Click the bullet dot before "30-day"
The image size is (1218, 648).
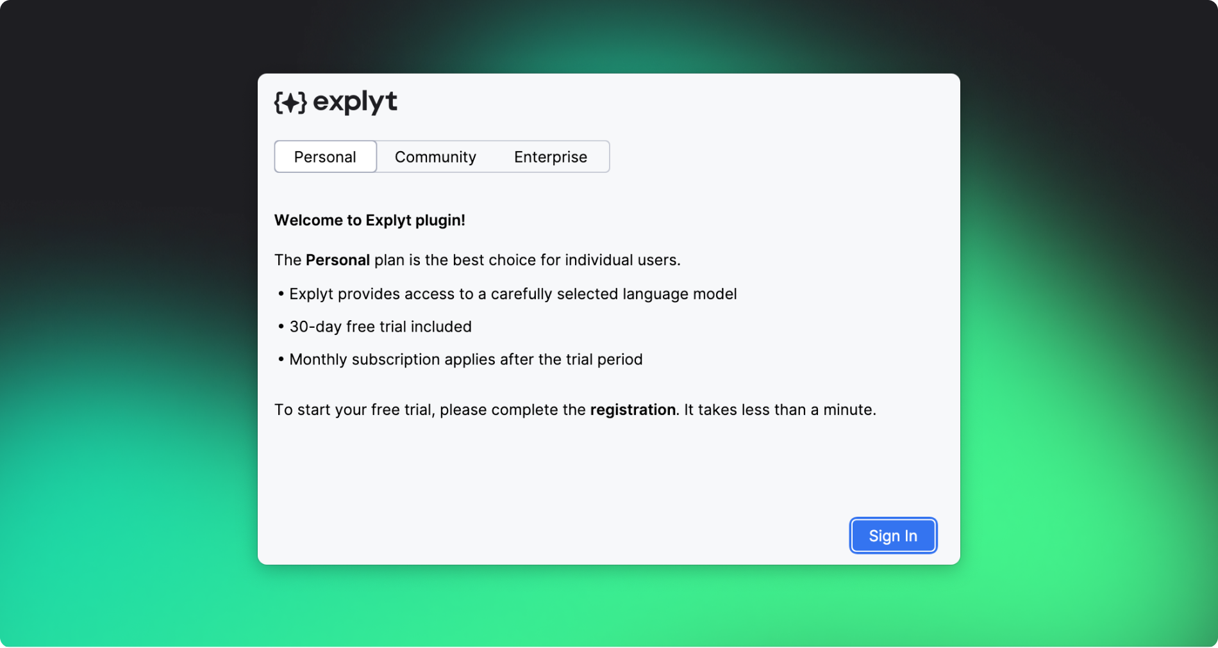pos(281,327)
